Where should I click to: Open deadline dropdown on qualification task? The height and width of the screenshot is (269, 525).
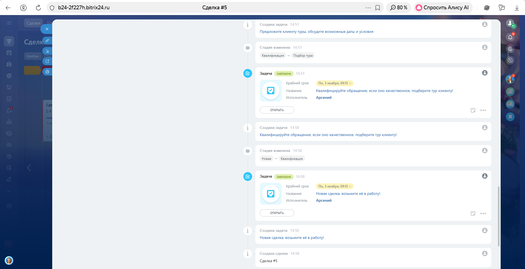tap(335, 83)
